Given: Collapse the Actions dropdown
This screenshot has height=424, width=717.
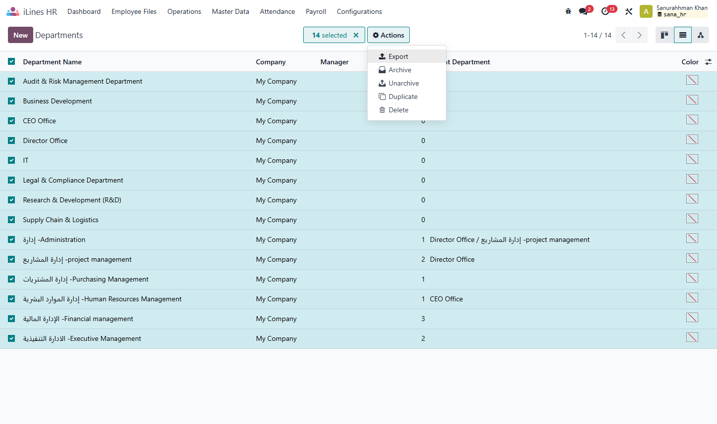Looking at the screenshot, I should pos(388,35).
